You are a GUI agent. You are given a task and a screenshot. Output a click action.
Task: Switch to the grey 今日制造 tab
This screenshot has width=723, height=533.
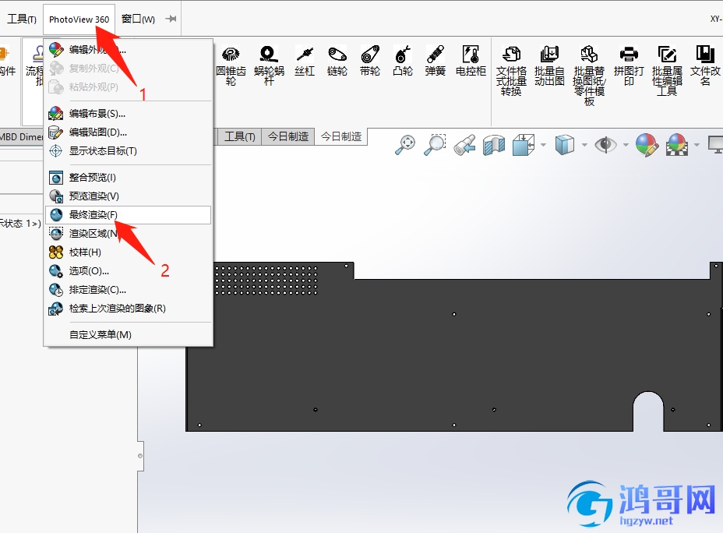tap(288, 137)
